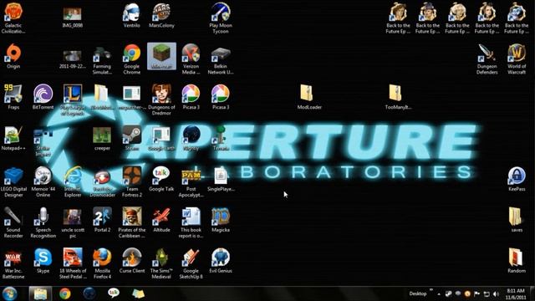The width and height of the screenshot is (535, 301).
Task: Launch the first Back to the Future episode
Action: pos(398,18)
